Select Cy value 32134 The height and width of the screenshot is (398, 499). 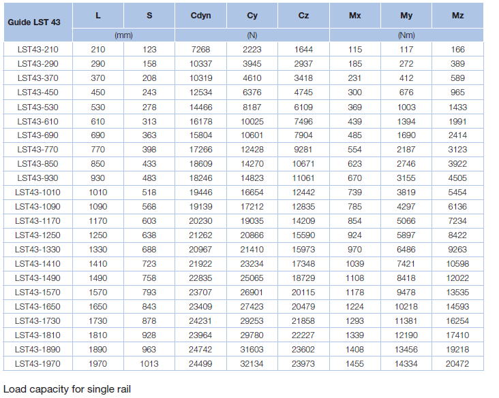tap(252, 364)
